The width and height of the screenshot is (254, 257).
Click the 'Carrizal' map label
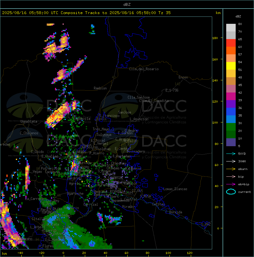click(x=91, y=205)
